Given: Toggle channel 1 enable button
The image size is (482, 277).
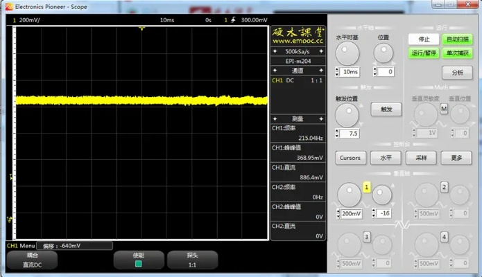Looking at the screenshot, I should tap(366, 187).
